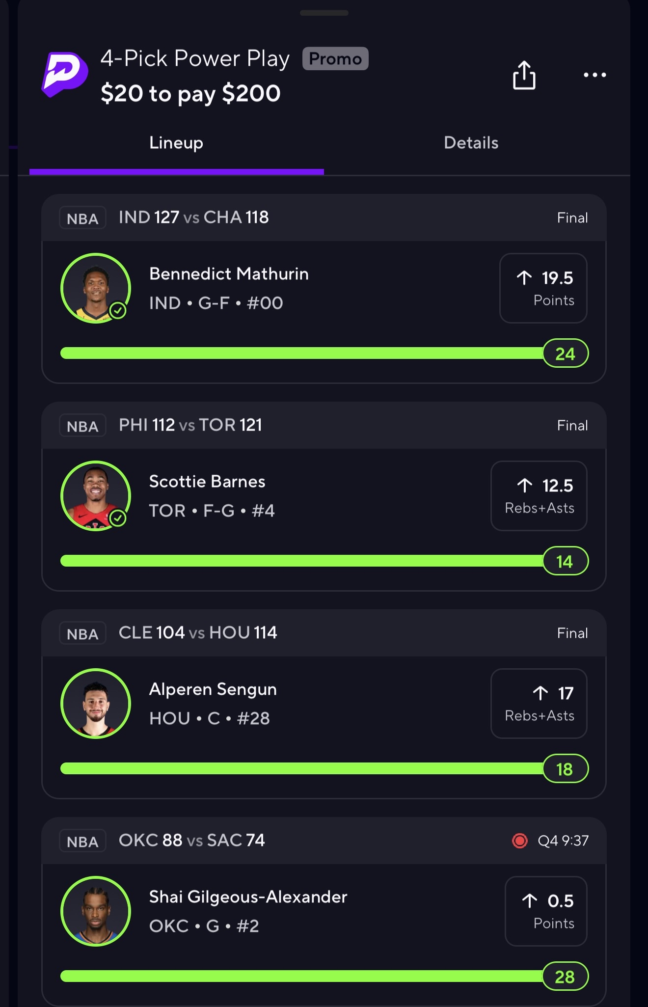
Task: Tap the Promo badge
Action: (335, 59)
